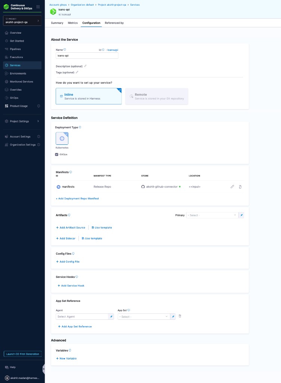281x383 pixels.
Task: Edit Tags using the pencil icon
Action: [x=77, y=72]
